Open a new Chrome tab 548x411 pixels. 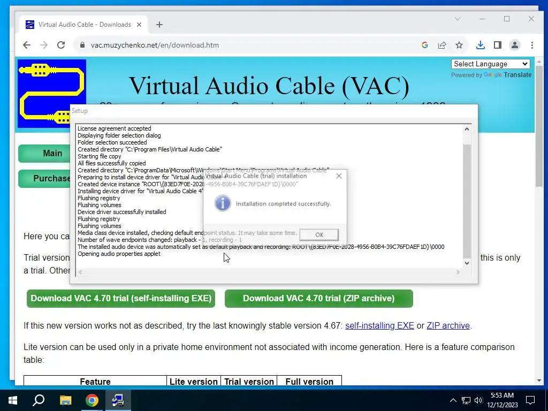(159, 25)
